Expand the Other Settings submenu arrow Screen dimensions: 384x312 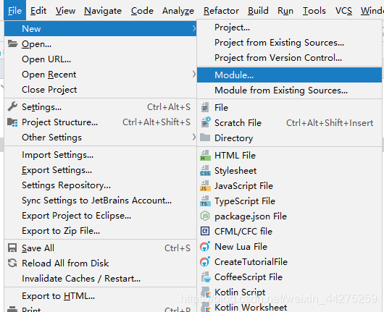click(x=193, y=137)
